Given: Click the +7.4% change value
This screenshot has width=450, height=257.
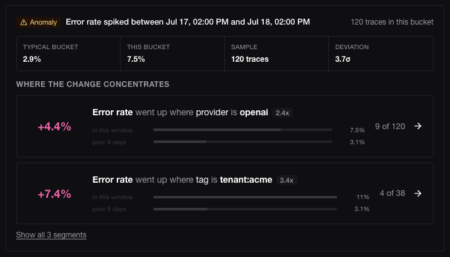Looking at the screenshot, I should tap(54, 194).
